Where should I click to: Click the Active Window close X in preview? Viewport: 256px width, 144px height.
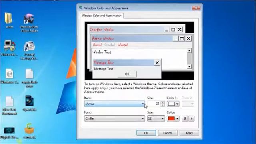pyautogui.click(x=188, y=38)
